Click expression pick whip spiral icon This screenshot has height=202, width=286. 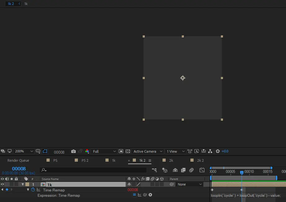pyautogui.click(x=145, y=195)
